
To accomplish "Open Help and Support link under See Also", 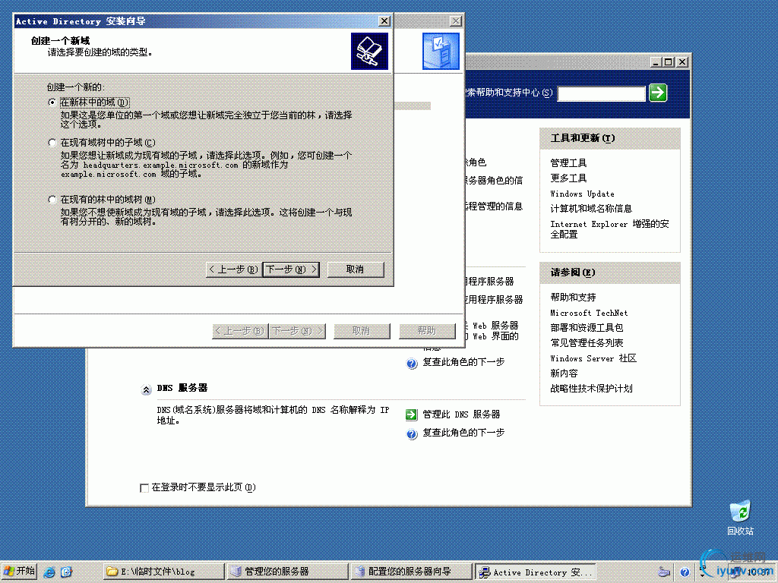I will pyautogui.click(x=573, y=297).
